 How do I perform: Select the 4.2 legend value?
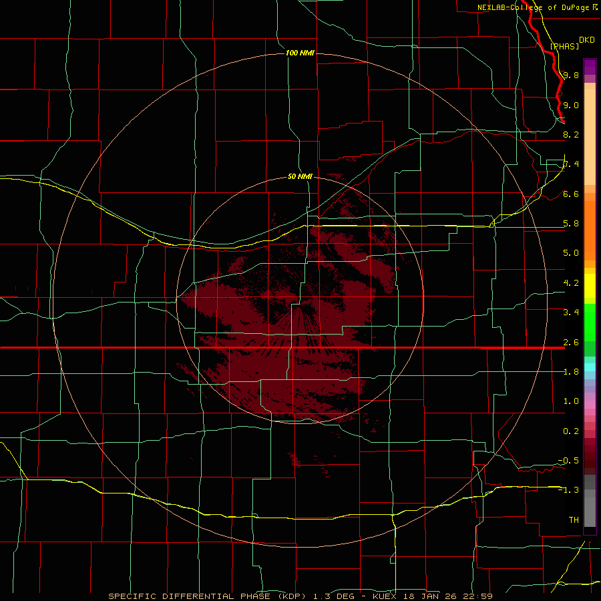pos(571,283)
